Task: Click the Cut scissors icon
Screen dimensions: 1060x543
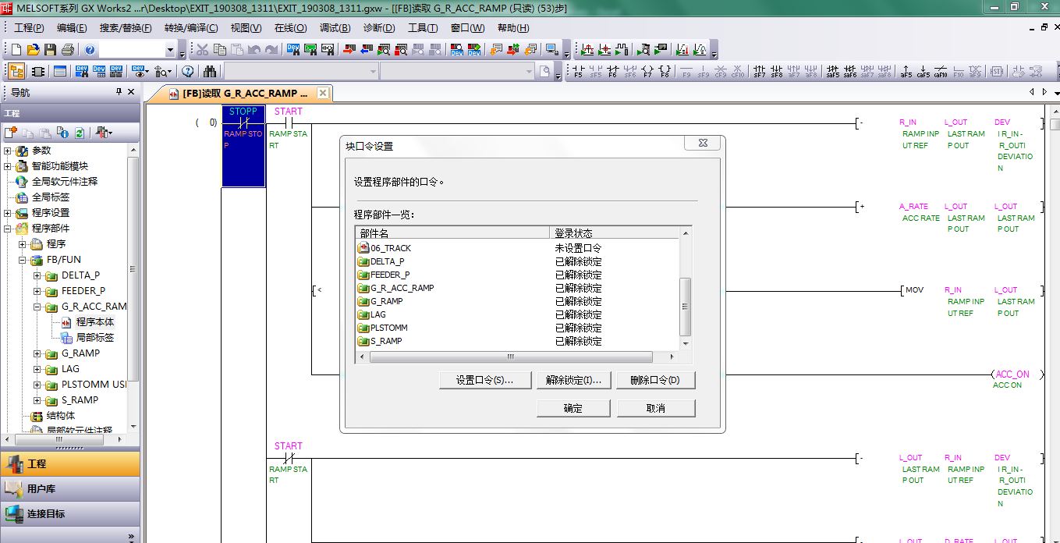Action: [202, 50]
